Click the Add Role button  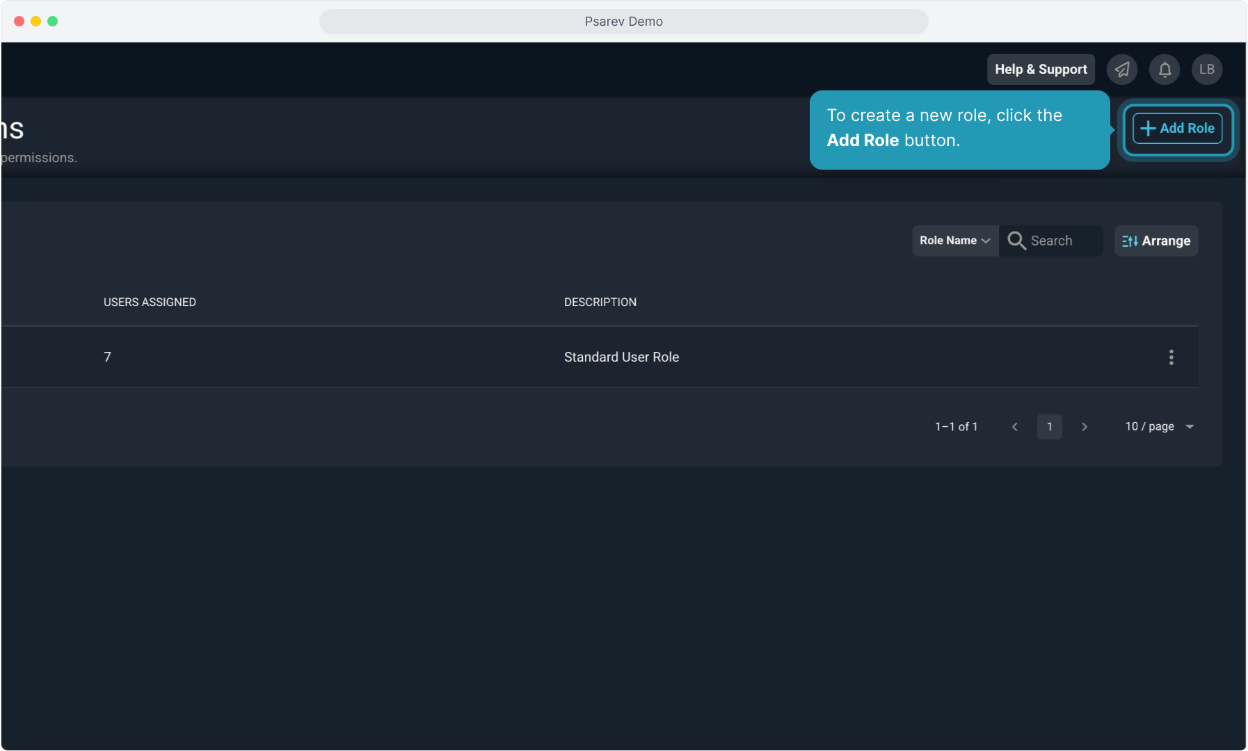(x=1177, y=129)
